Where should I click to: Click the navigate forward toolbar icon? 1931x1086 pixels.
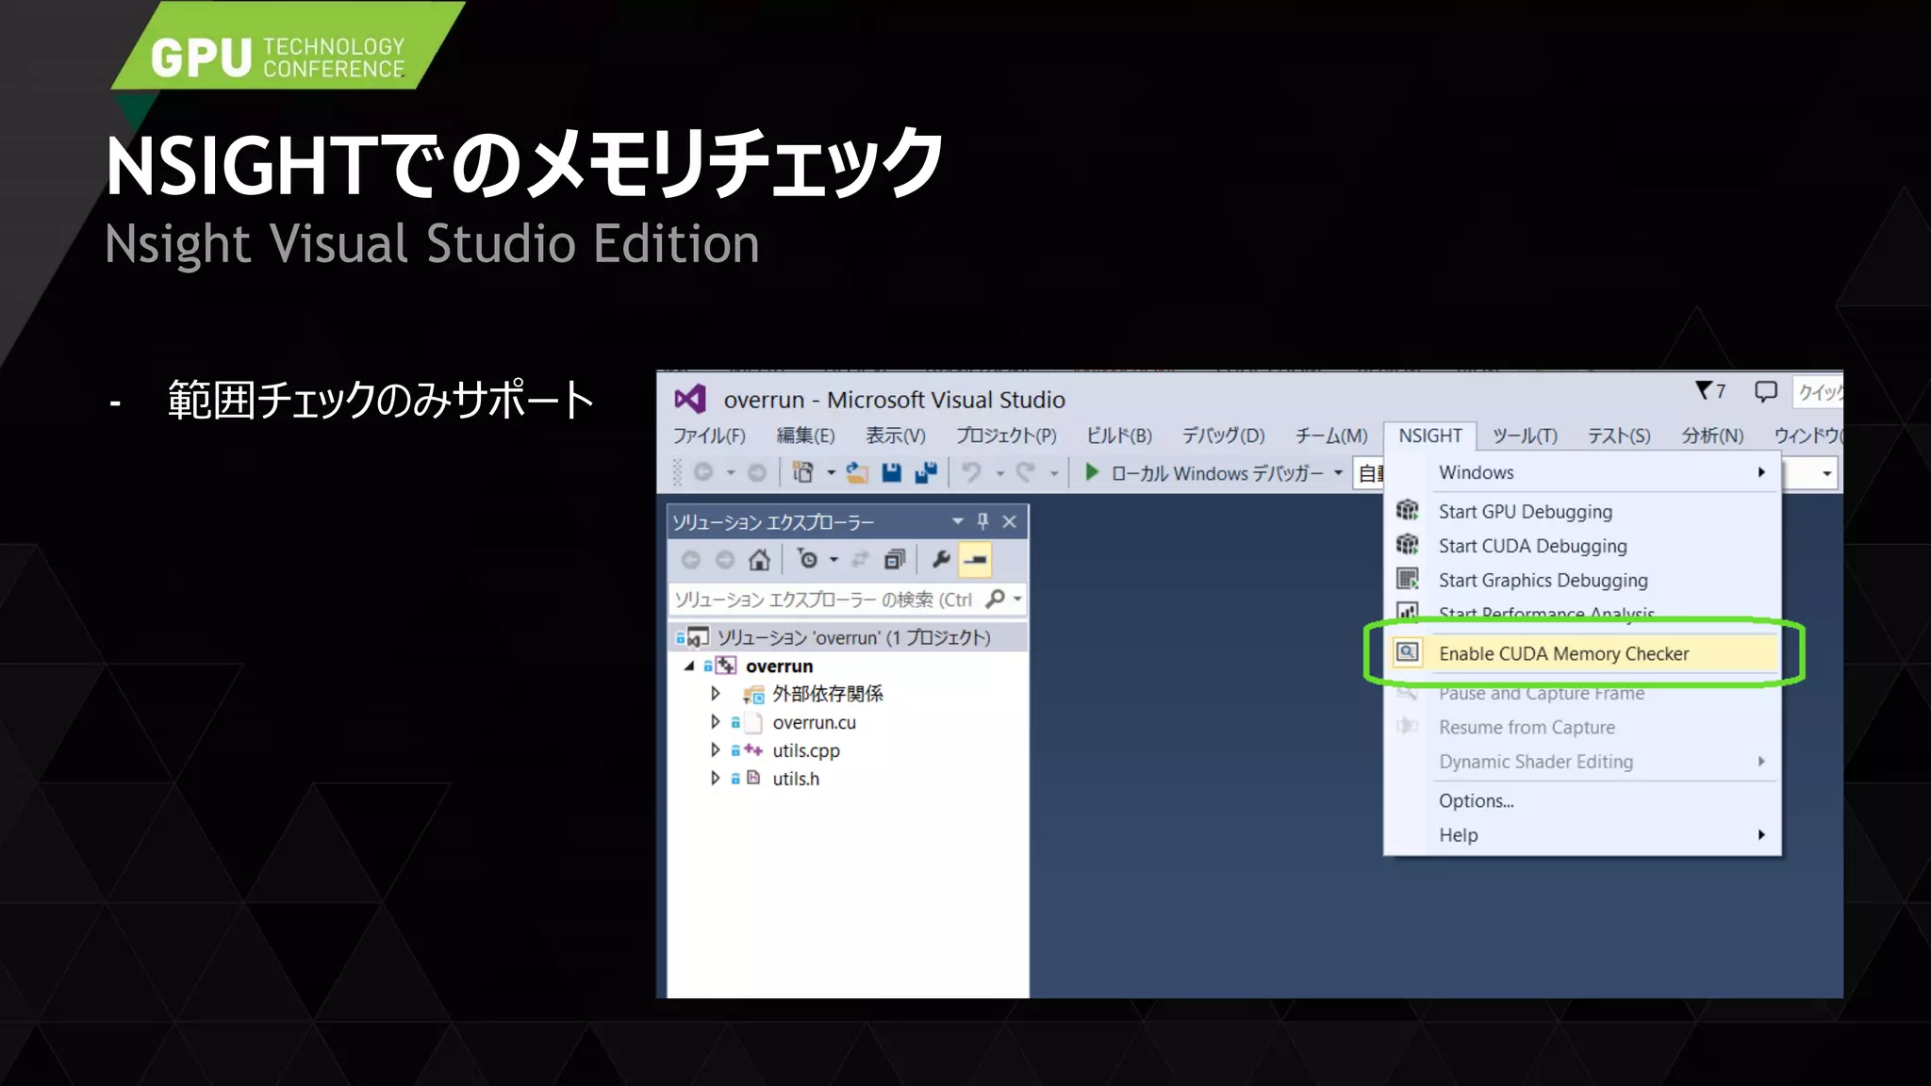tap(757, 472)
